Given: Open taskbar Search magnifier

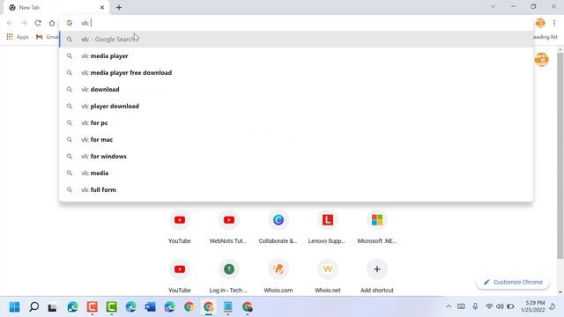Looking at the screenshot, I should pyautogui.click(x=33, y=307).
